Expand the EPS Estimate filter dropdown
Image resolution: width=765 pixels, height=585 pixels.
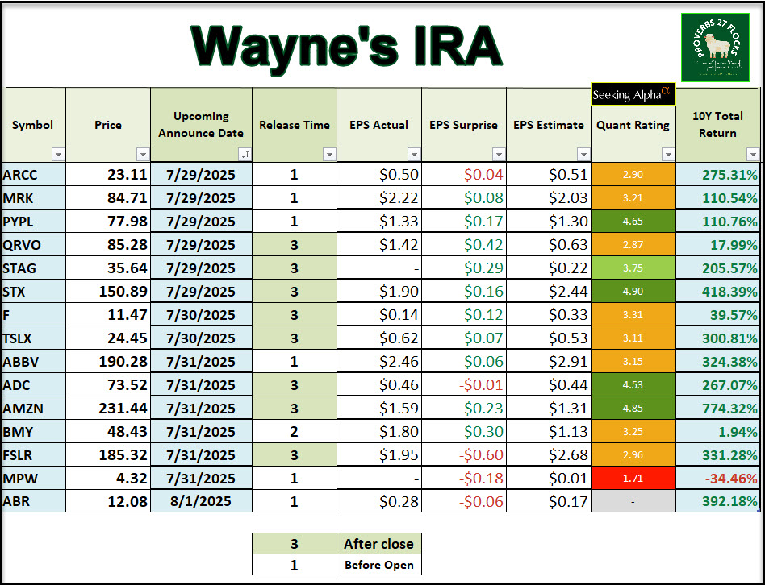(583, 154)
